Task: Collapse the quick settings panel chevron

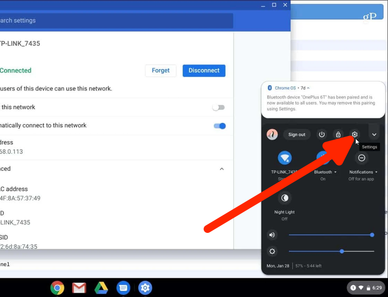Action: pos(374,134)
